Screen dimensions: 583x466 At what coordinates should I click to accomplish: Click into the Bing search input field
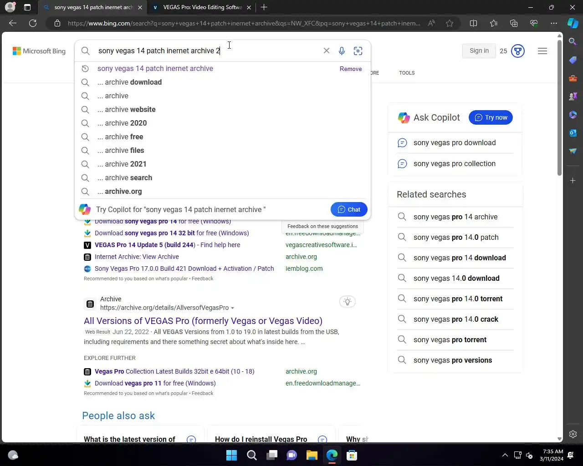click(207, 51)
